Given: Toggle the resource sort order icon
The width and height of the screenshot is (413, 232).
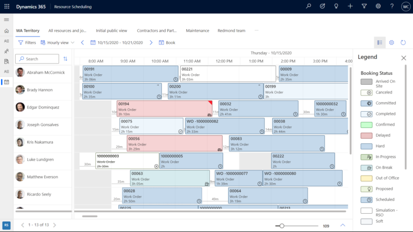Looking at the screenshot, I should coord(66,59).
